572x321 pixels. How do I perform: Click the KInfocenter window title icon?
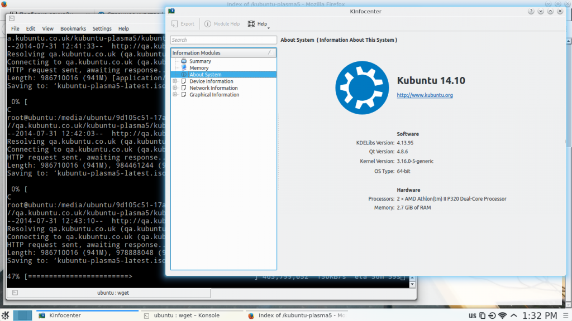[x=171, y=11]
